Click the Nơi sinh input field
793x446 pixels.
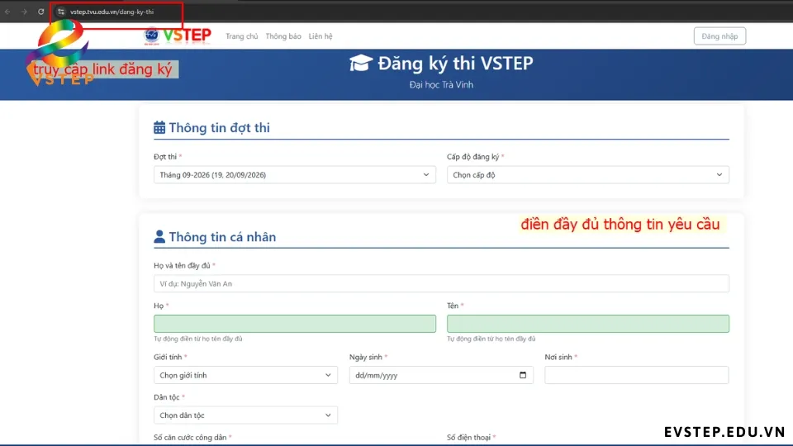[x=637, y=375]
